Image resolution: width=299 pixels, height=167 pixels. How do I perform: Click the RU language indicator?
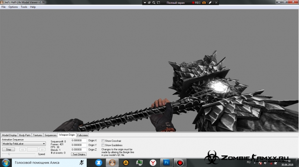(x=249, y=162)
